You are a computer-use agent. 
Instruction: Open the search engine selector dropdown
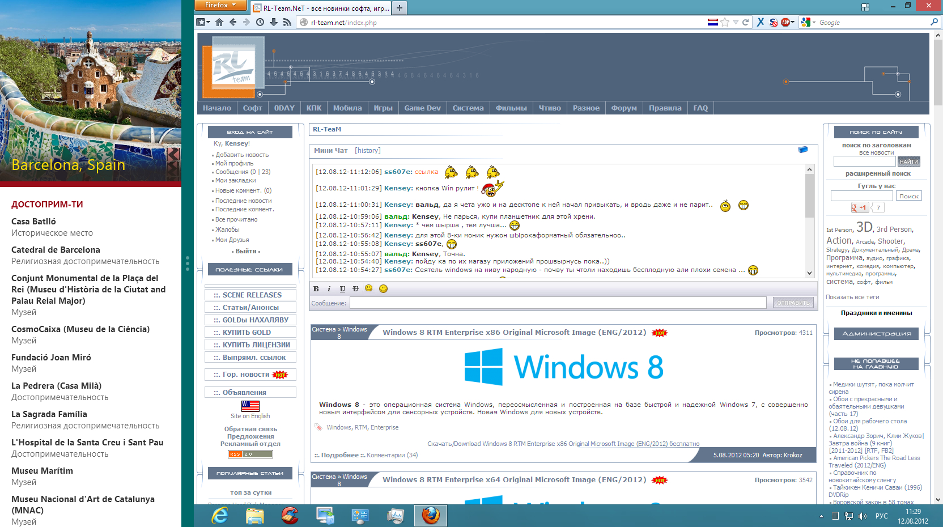tap(808, 22)
